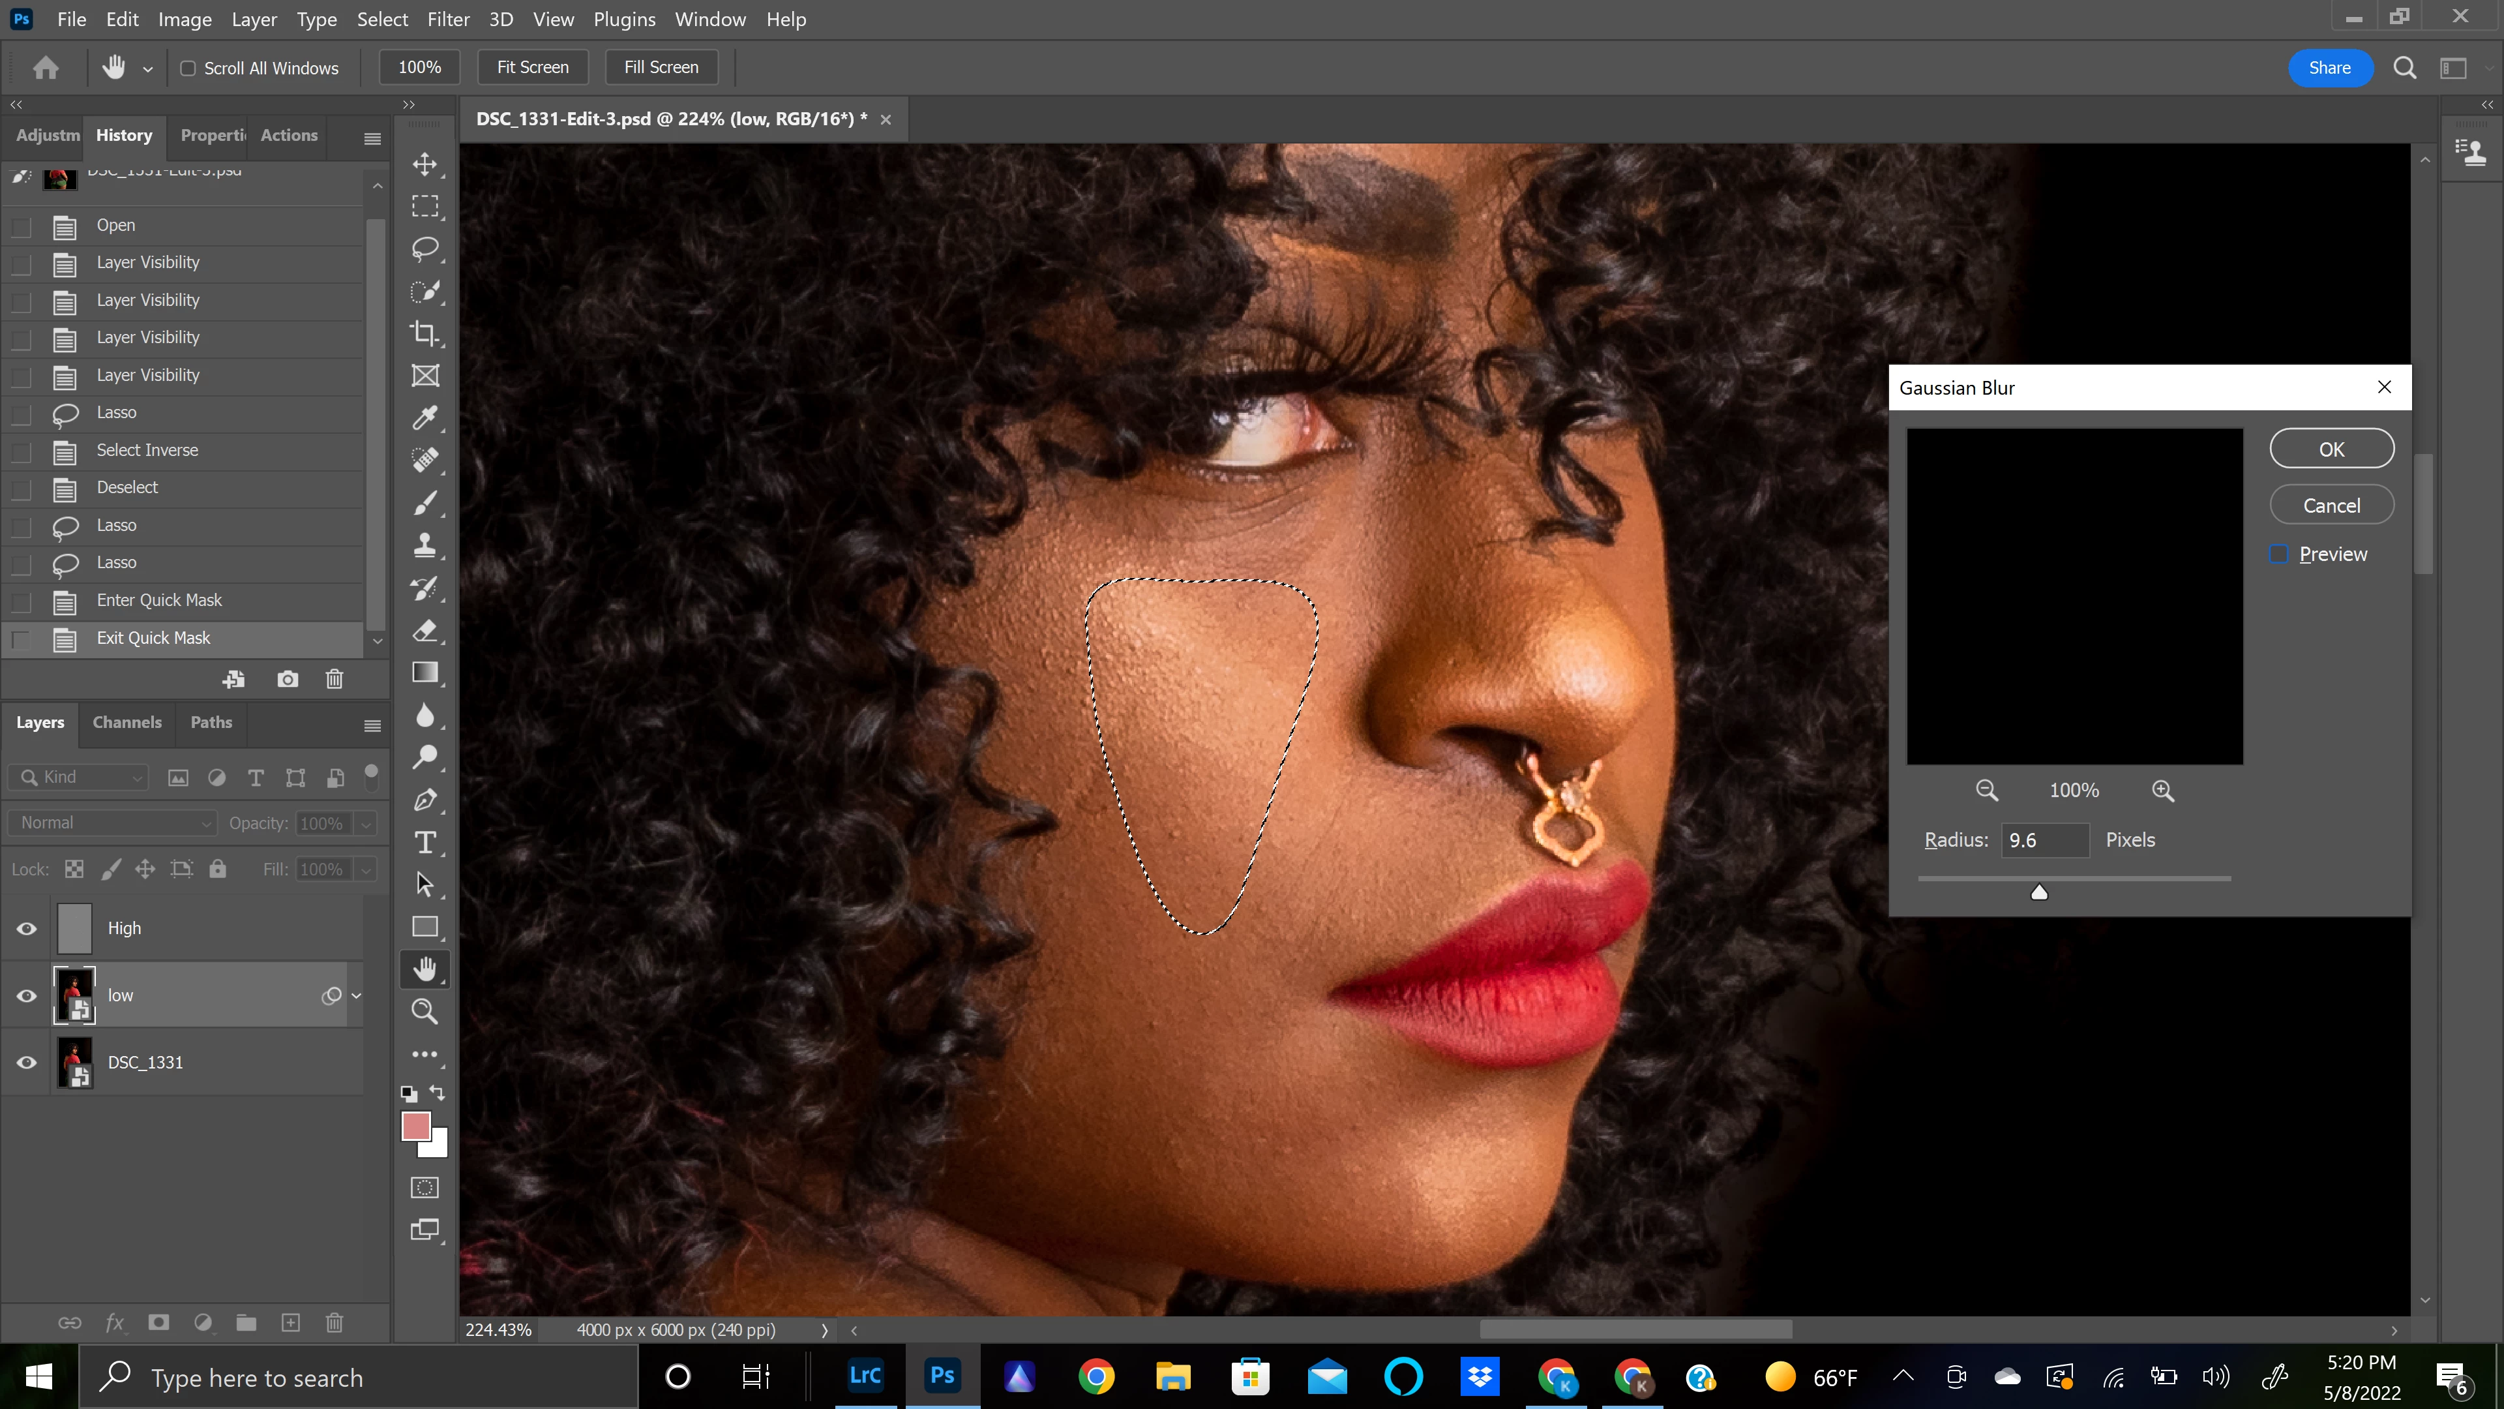2504x1409 pixels.
Task: Expand the Opacity value dropdown
Action: pyautogui.click(x=366, y=824)
